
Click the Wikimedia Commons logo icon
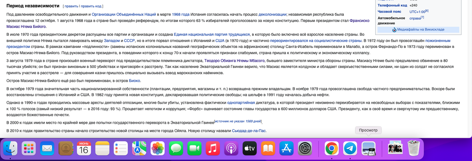click(394, 29)
